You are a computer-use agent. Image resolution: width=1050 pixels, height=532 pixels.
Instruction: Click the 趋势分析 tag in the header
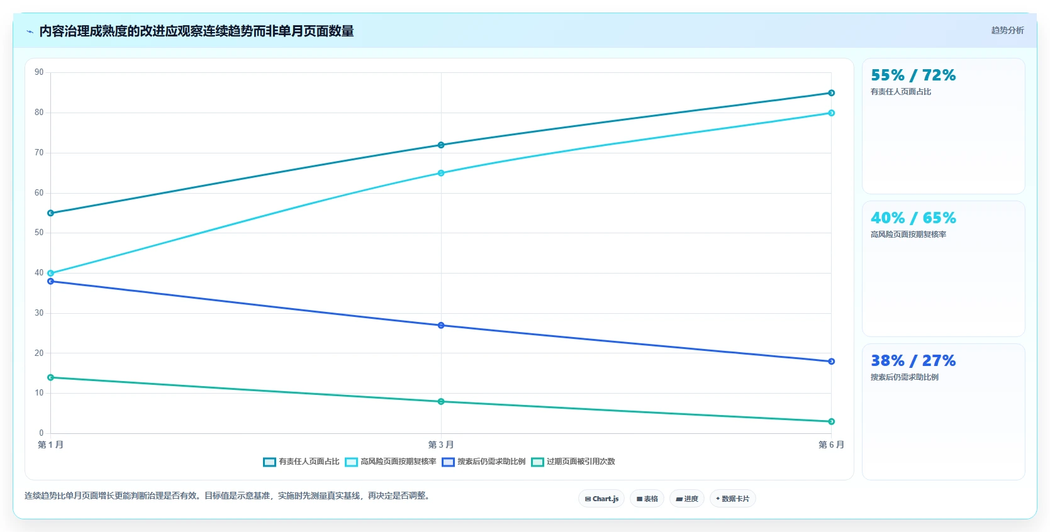coord(1007,30)
